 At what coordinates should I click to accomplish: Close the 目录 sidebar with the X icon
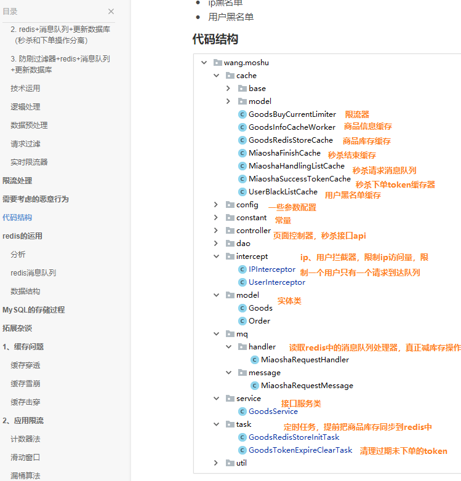[111, 11]
